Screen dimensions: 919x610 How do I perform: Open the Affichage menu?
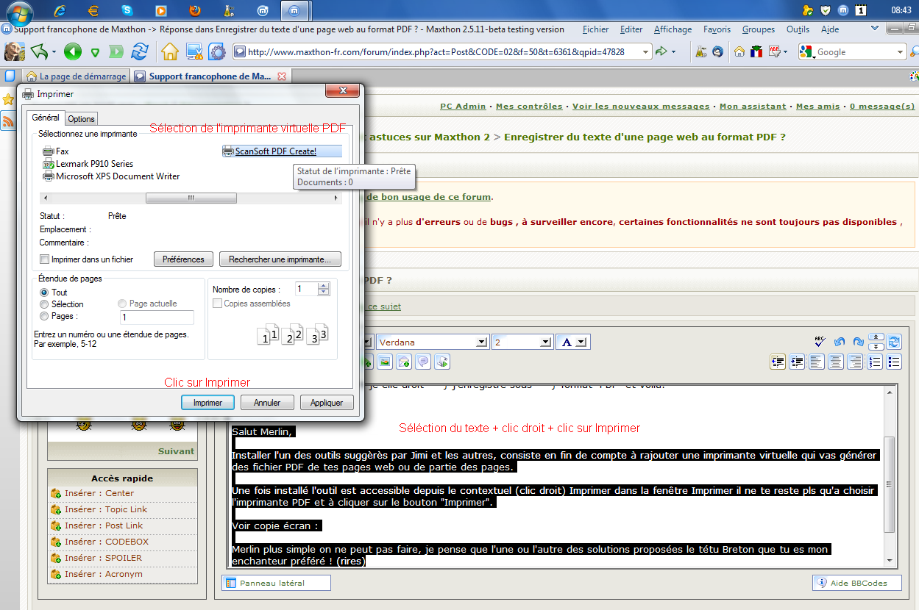[x=673, y=29]
